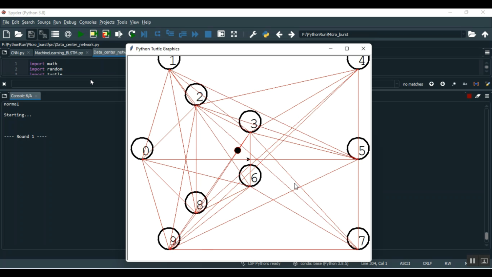The width and height of the screenshot is (492, 277).
Task: Click the find next down arrow button
Action: [x=442, y=84]
